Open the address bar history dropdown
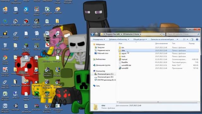 click(160, 34)
